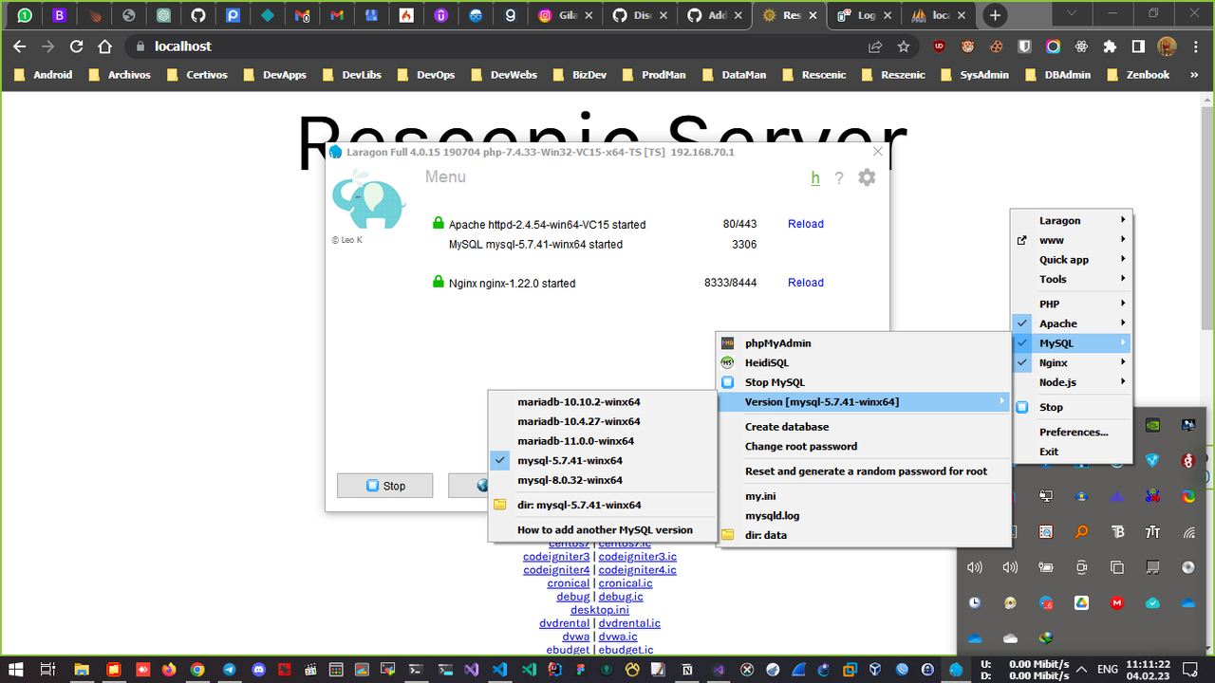
Task: Click the Laragon elephant logo
Action: click(367, 200)
